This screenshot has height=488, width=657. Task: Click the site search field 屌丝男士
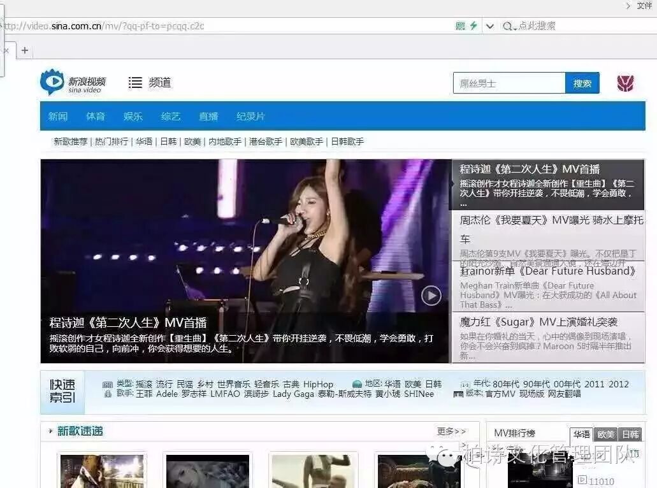click(x=509, y=83)
